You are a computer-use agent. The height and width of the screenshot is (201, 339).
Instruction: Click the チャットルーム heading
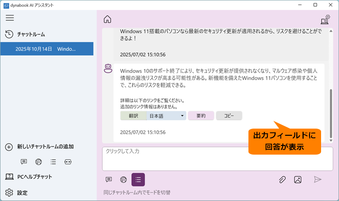coord(31,34)
